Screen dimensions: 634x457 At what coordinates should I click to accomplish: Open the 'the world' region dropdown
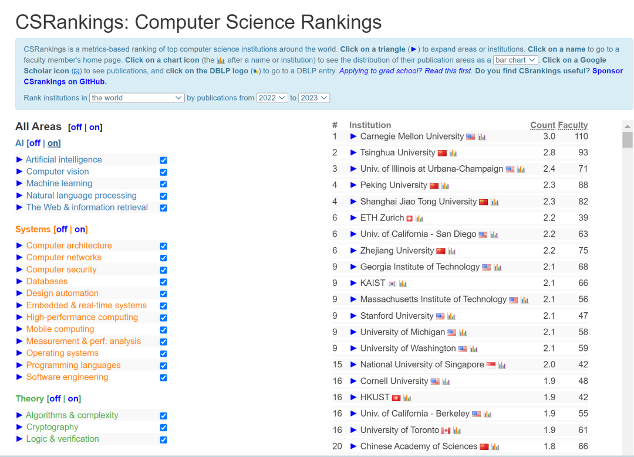pos(136,98)
